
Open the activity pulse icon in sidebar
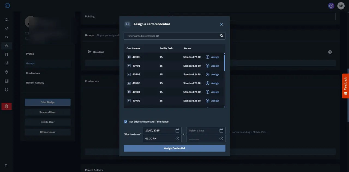coord(7,28)
